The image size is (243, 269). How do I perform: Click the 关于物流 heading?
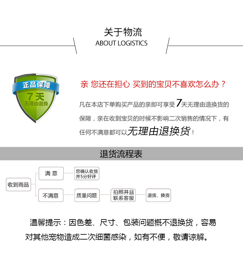[x=123, y=32]
